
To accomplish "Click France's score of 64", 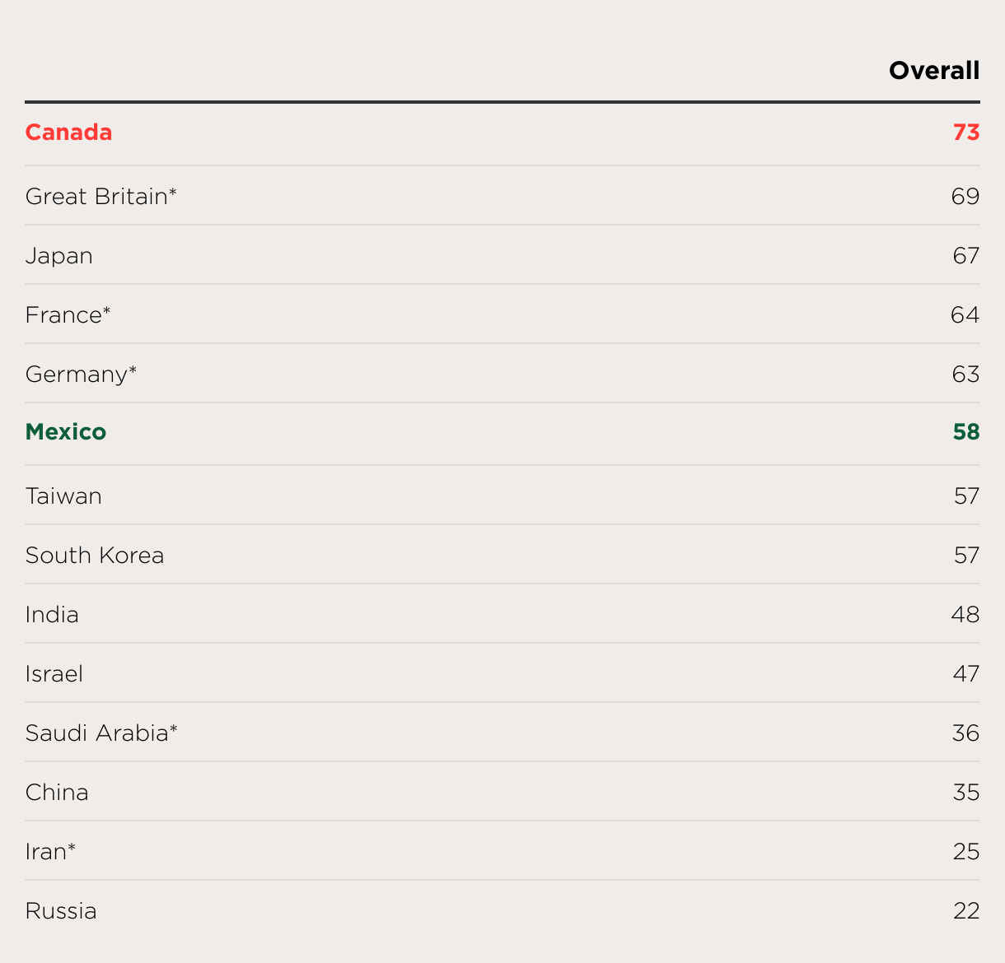I will pos(964,315).
